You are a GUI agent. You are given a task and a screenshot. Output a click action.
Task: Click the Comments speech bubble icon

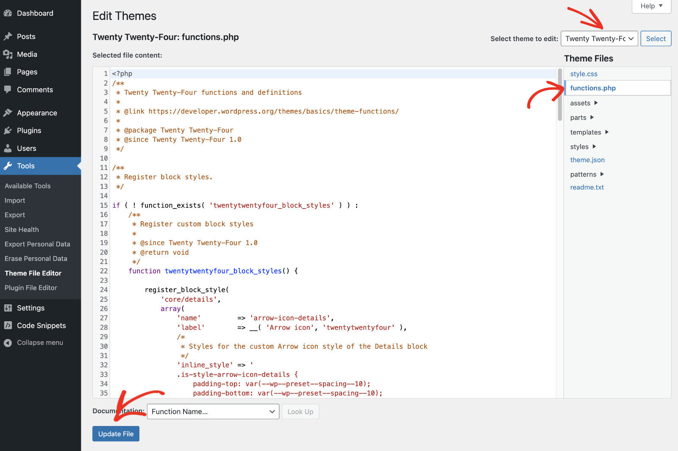[x=8, y=90]
